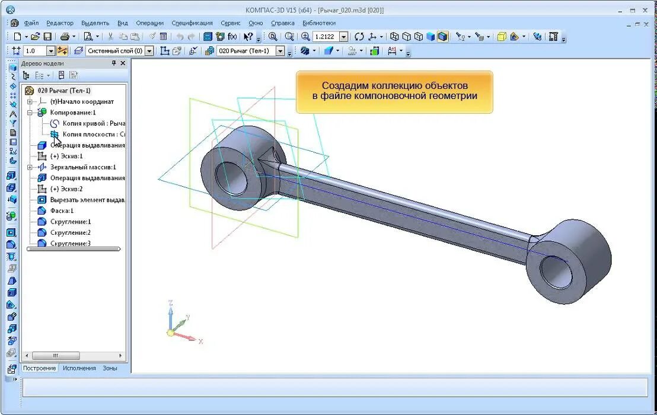Open the Variables f(x) tool
This screenshot has width=657, height=415.
click(x=232, y=37)
